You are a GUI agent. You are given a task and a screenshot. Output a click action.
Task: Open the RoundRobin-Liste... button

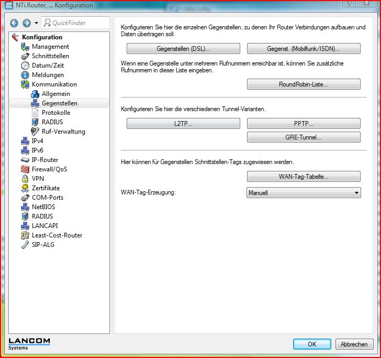coord(304,84)
